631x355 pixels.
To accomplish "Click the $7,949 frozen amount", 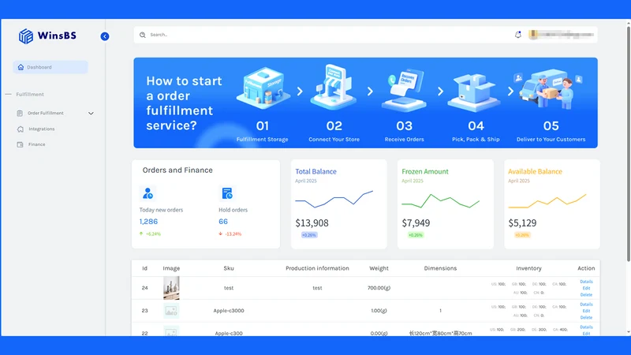I will pos(416,223).
